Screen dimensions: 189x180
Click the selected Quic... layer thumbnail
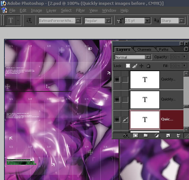tap(145, 120)
